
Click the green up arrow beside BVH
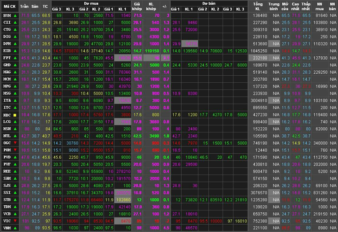(15, 16)
